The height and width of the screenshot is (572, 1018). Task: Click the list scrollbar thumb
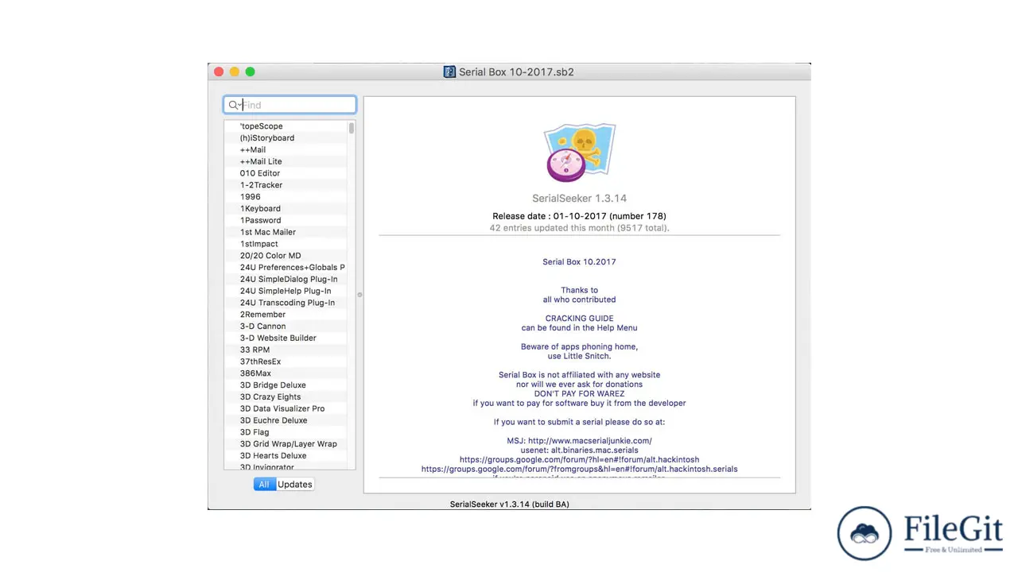click(352, 128)
